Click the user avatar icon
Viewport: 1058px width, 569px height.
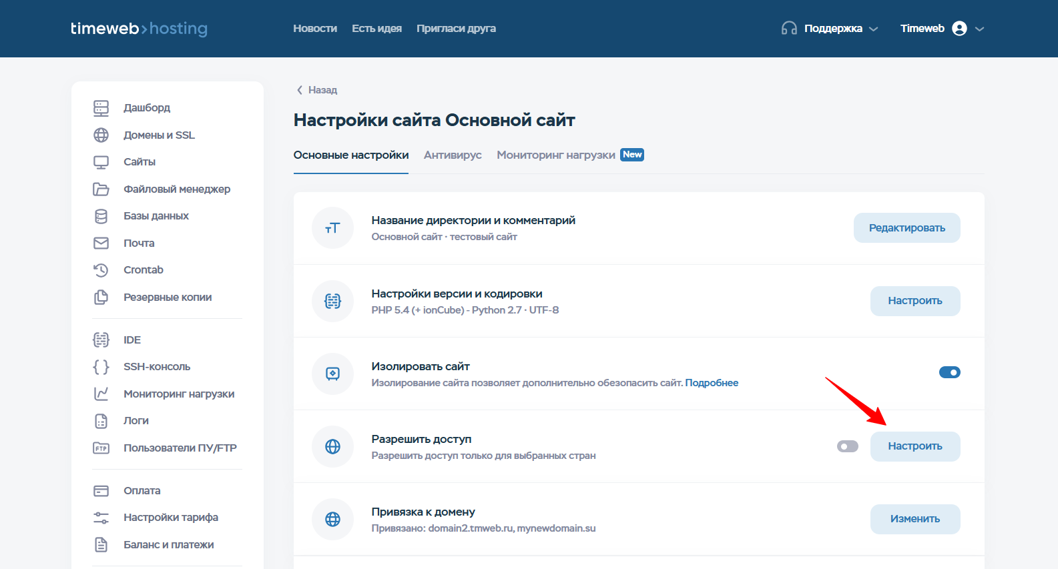pyautogui.click(x=959, y=28)
